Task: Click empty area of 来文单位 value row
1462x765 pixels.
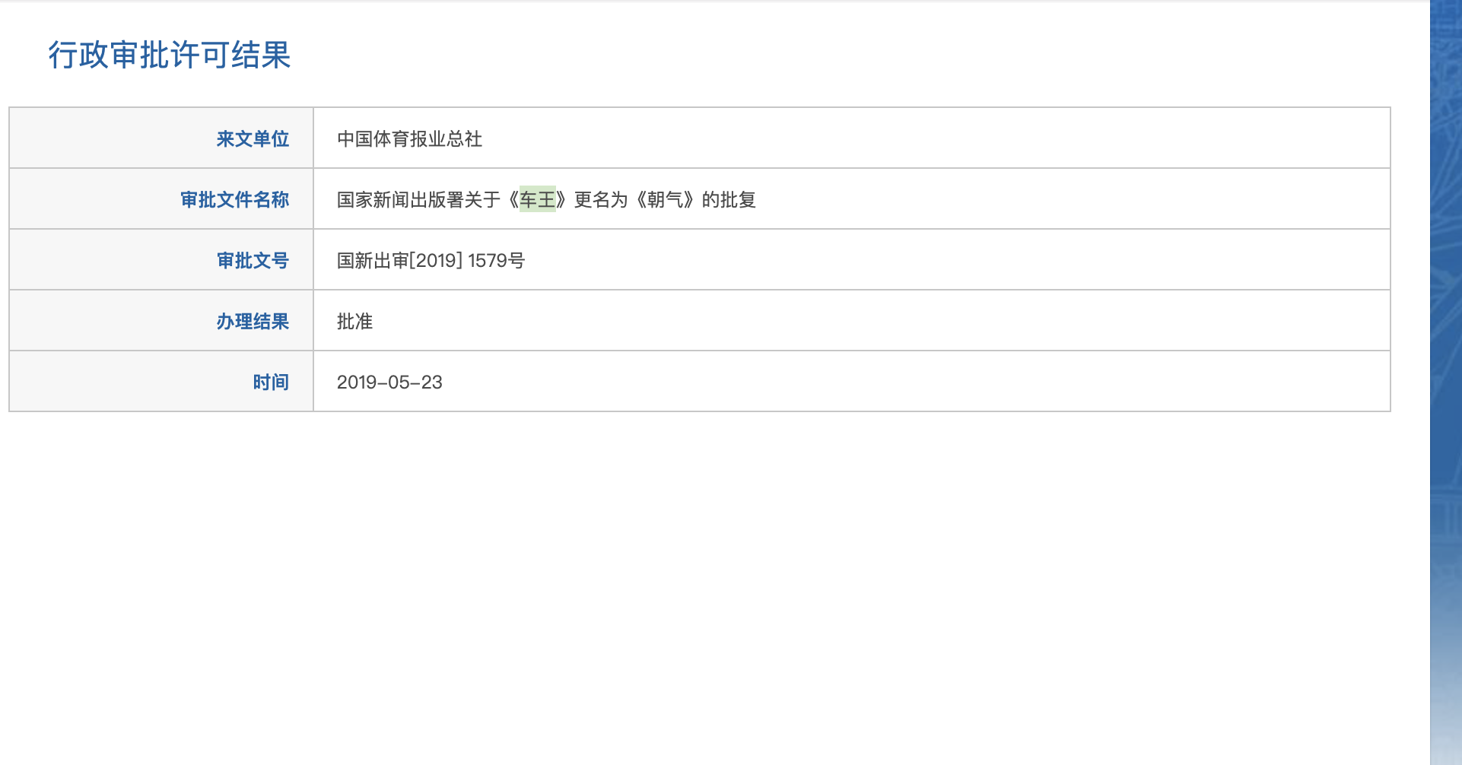Action: (x=936, y=138)
